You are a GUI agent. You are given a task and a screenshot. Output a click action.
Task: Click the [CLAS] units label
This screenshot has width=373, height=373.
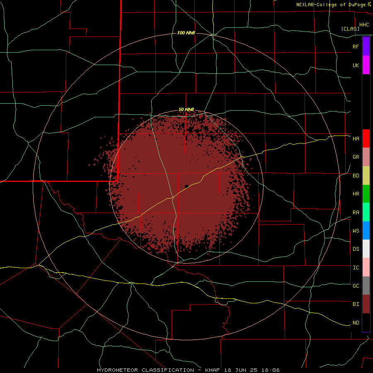(350, 29)
